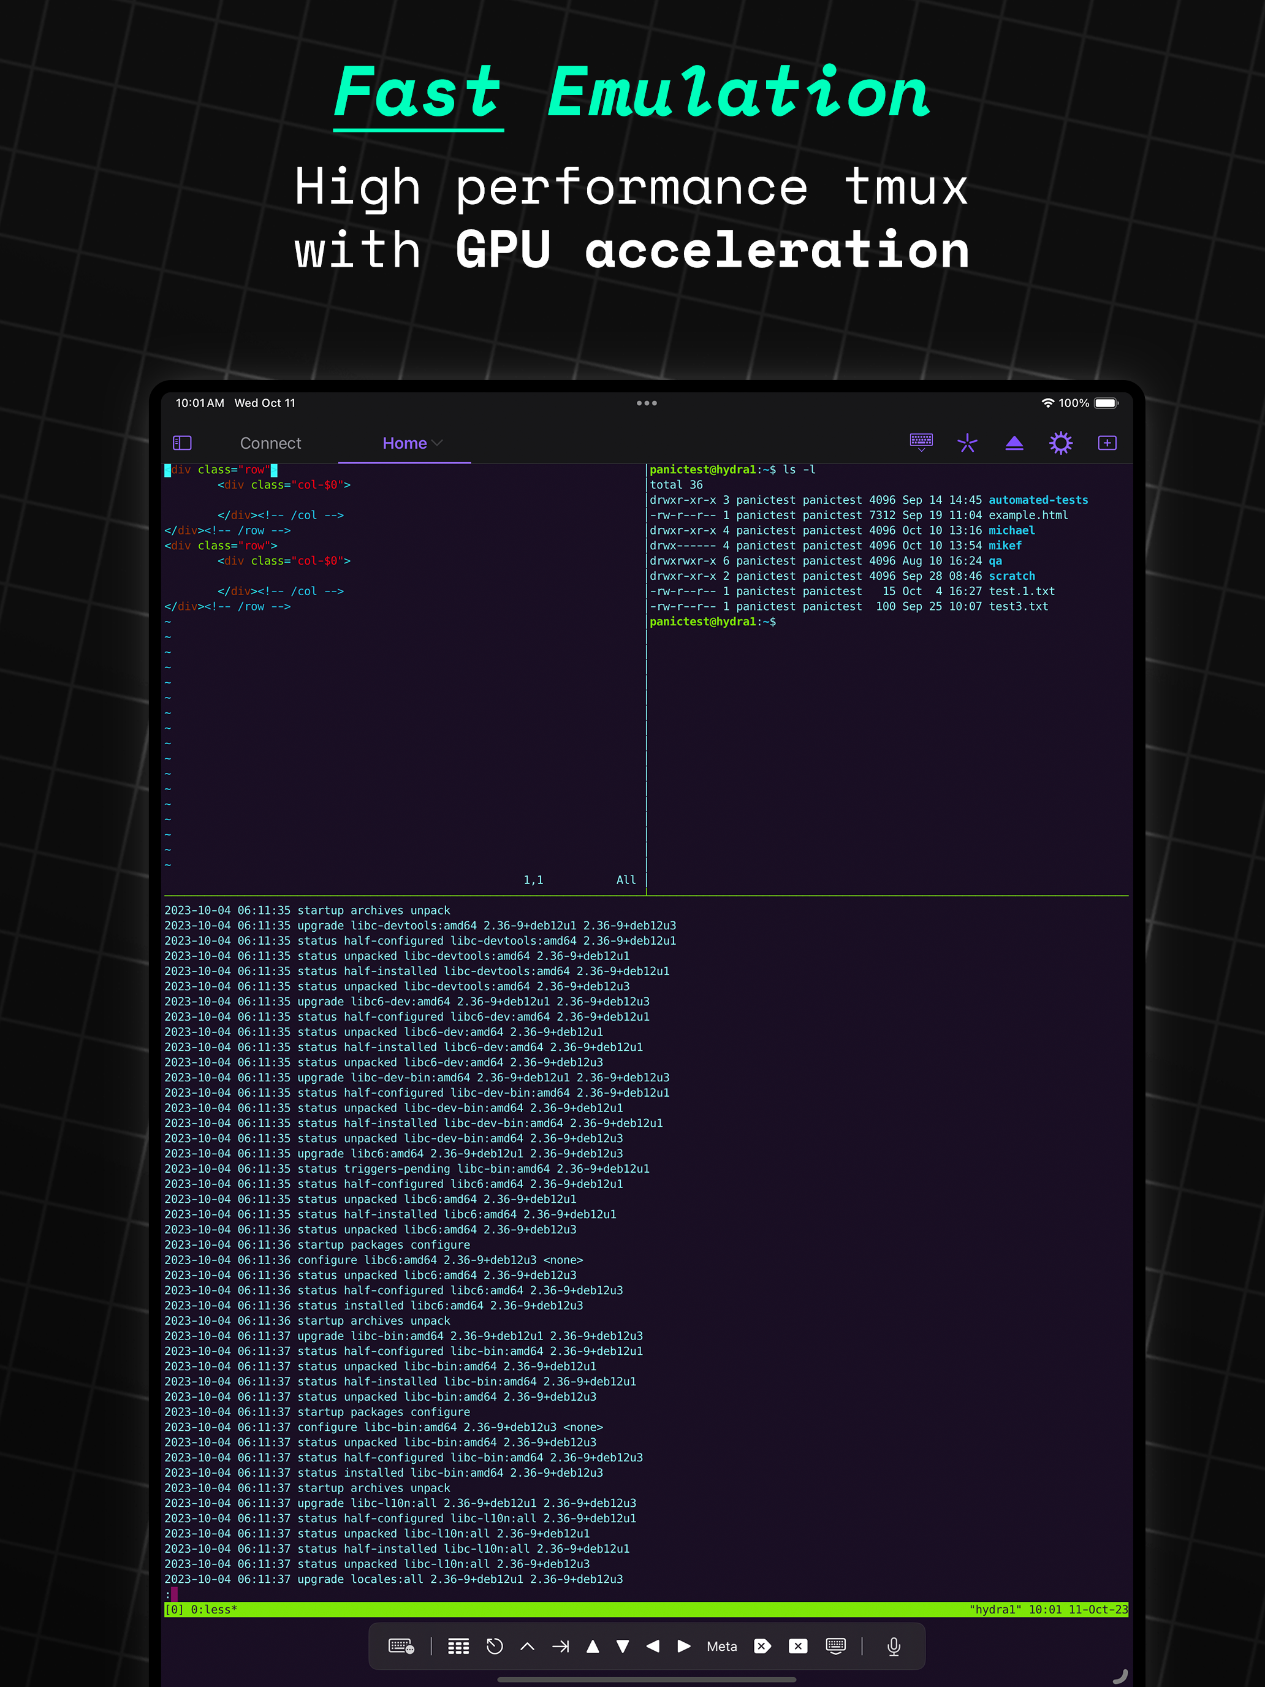
Task: Select the extra keys grid icon
Action: [458, 1646]
